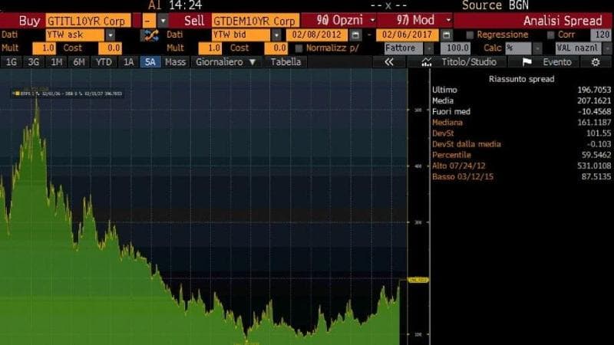Enable the Regressione checkbox
Image resolution: width=614 pixels, height=345 pixels.
(469, 34)
